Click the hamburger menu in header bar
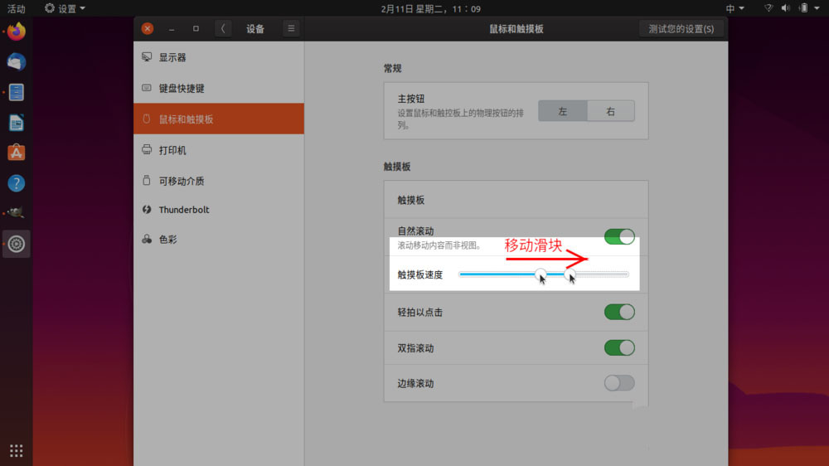Viewport: 829px width, 466px height. point(291,28)
